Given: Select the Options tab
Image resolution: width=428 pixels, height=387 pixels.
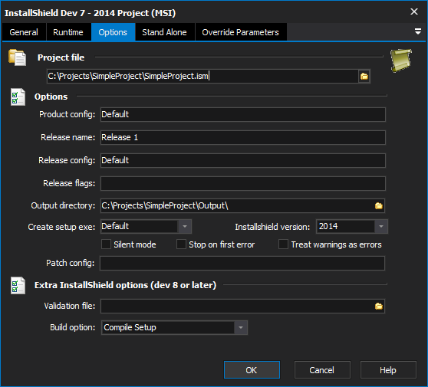Looking at the screenshot, I should coord(113,32).
